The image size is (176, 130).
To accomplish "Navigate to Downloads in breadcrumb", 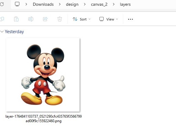I will (43, 5).
